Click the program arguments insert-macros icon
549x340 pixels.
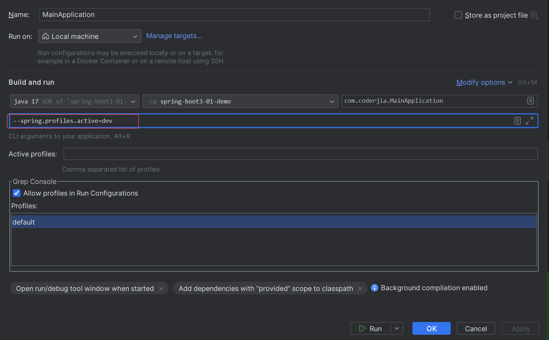click(517, 121)
